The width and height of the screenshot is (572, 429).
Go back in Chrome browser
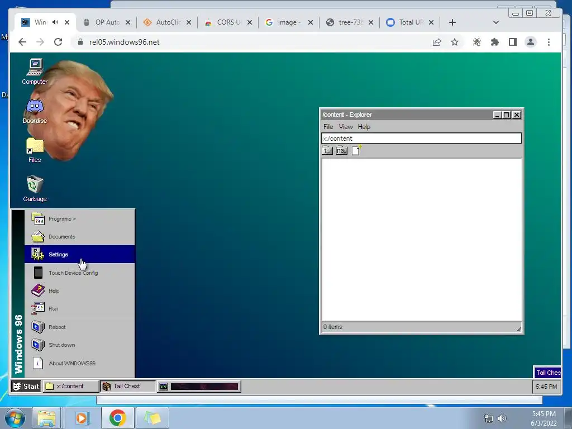pos(22,42)
